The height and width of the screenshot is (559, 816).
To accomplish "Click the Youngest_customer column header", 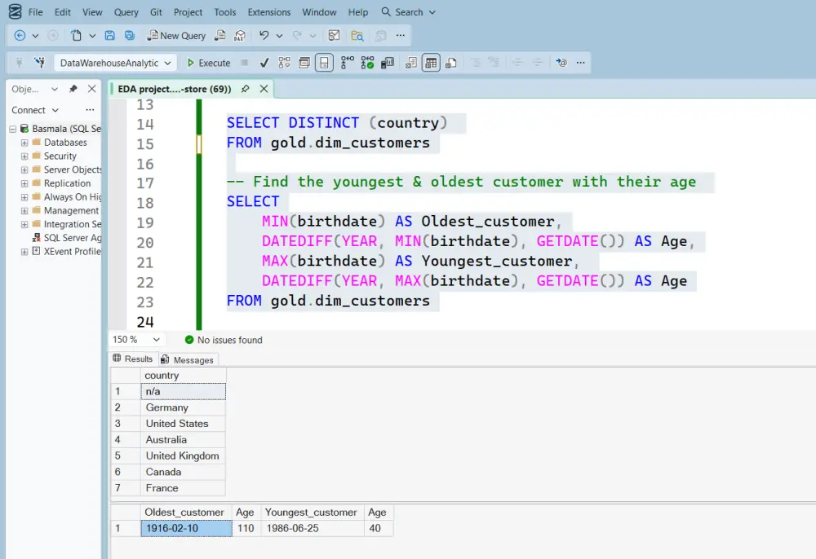I will click(312, 513).
